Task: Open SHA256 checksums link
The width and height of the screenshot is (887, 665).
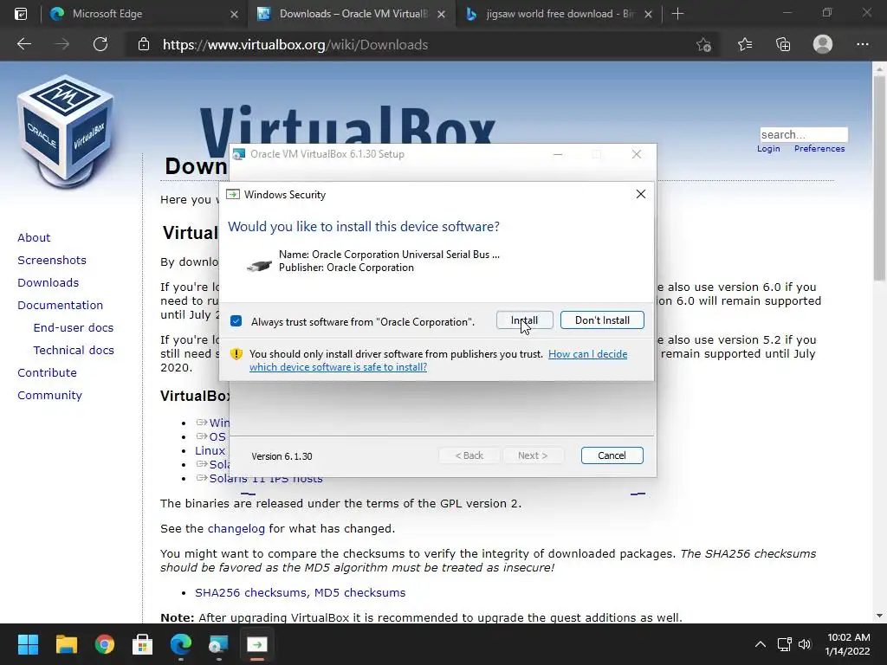Action: pos(251,592)
